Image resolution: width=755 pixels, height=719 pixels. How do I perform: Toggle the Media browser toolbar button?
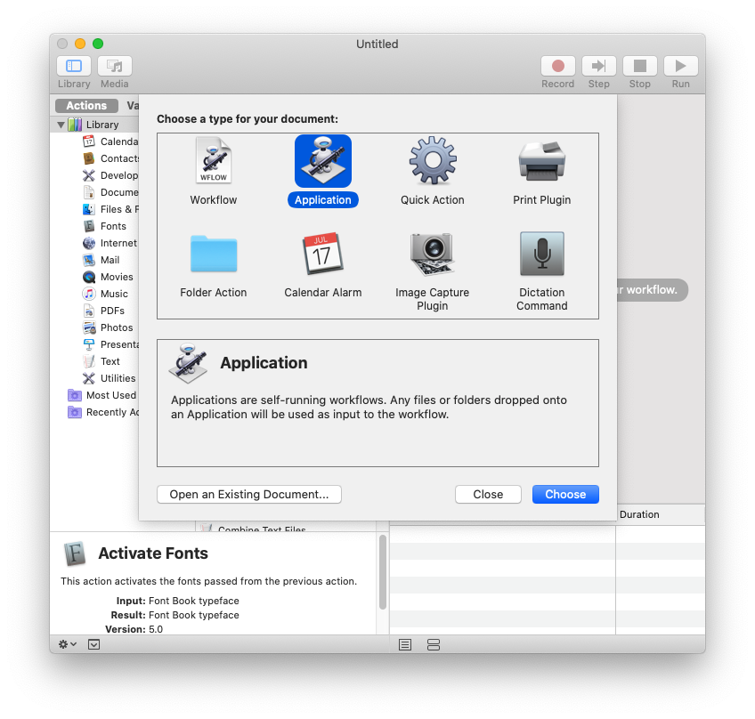click(x=114, y=66)
